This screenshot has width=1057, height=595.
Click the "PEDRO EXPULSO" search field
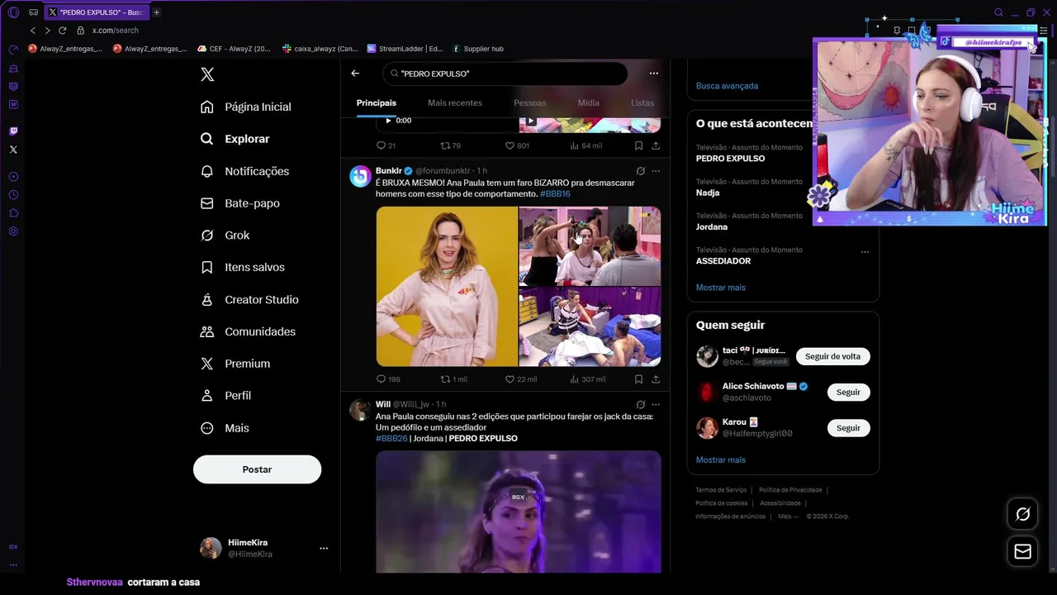tap(505, 74)
